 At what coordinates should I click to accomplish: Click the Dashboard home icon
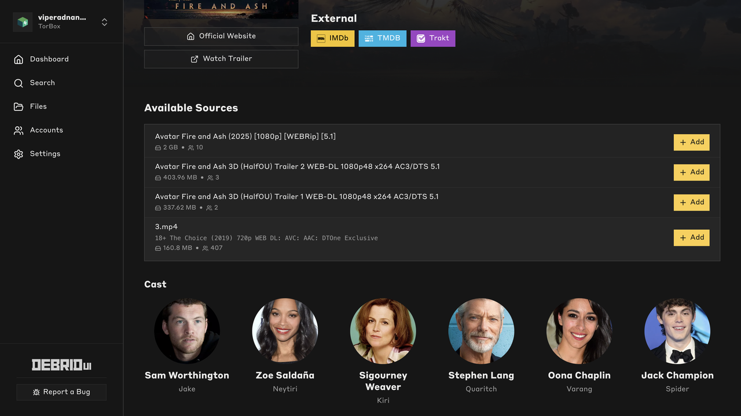coord(19,59)
